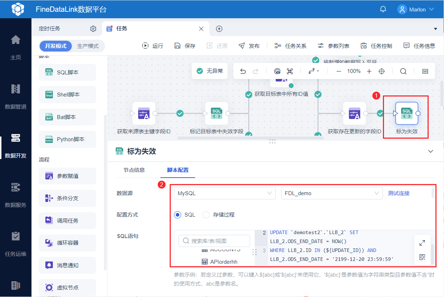Click the Python脚本 node in component list
Screen dimensions: 444x297
click(68, 139)
